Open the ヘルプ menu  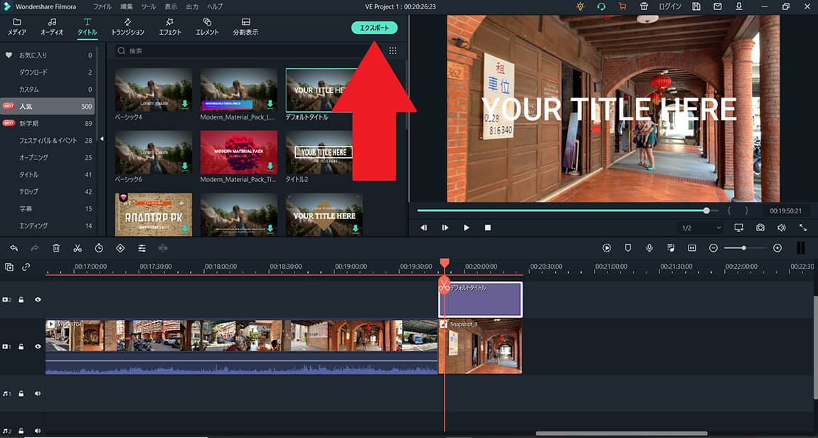point(214,7)
